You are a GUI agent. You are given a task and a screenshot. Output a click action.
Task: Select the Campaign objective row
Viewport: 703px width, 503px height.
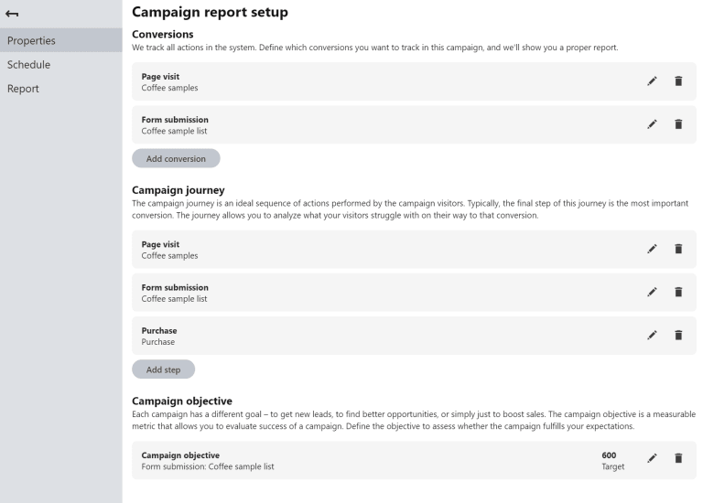[366, 460]
